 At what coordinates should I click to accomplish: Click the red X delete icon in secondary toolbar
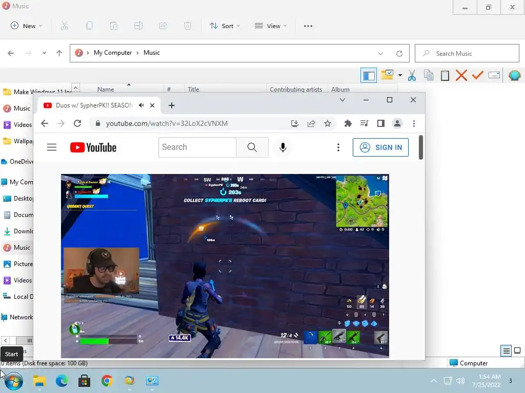[461, 75]
